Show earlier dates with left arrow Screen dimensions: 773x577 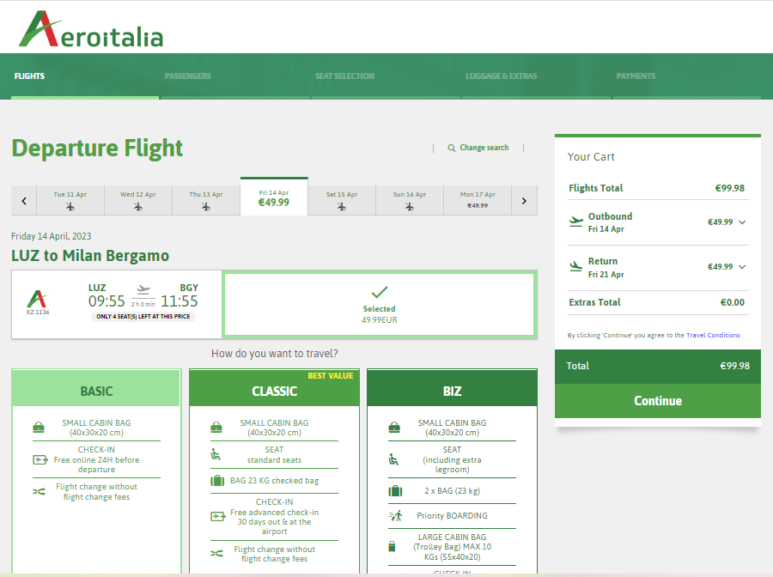(24, 201)
